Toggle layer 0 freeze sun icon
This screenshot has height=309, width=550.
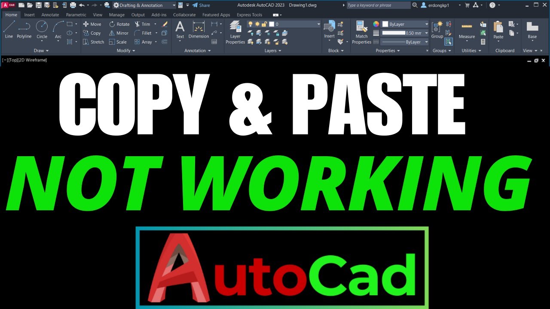[257, 24]
